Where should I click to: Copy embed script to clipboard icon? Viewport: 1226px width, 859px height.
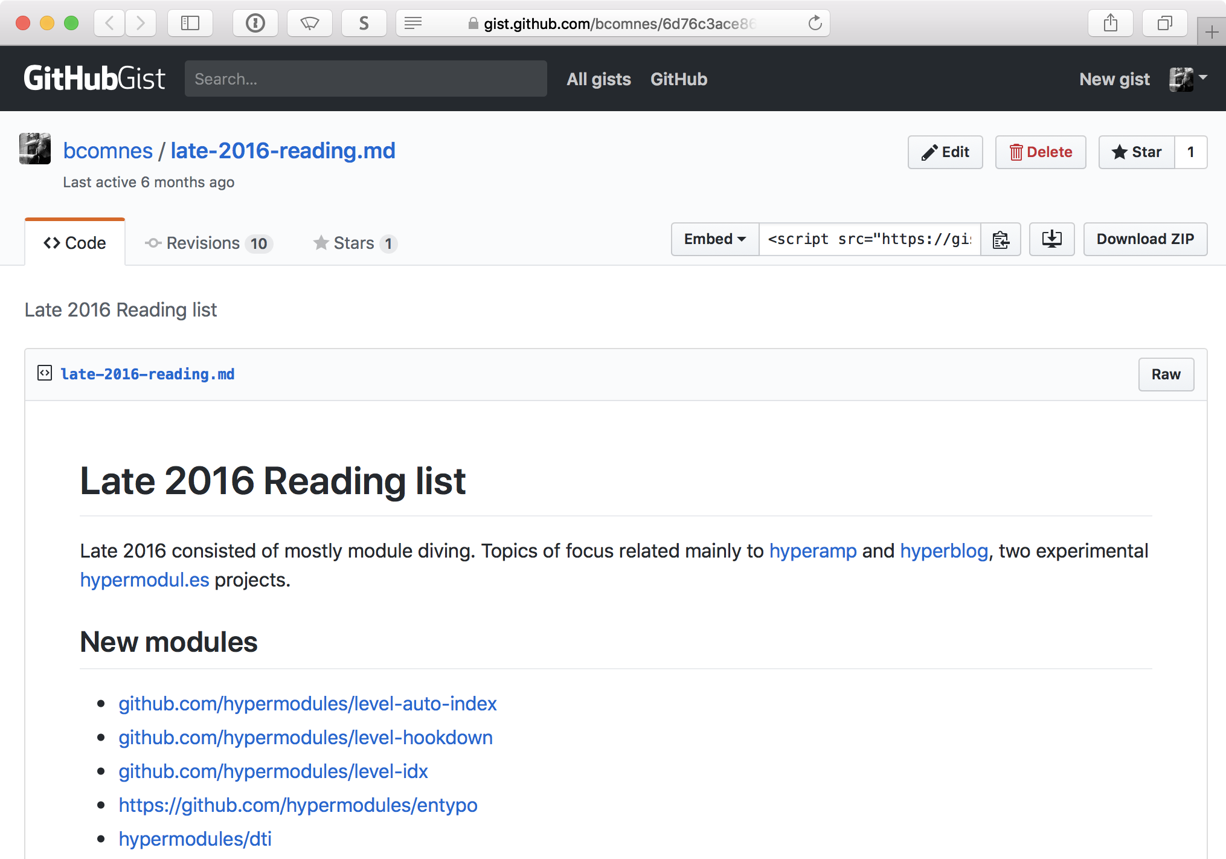[1000, 239]
